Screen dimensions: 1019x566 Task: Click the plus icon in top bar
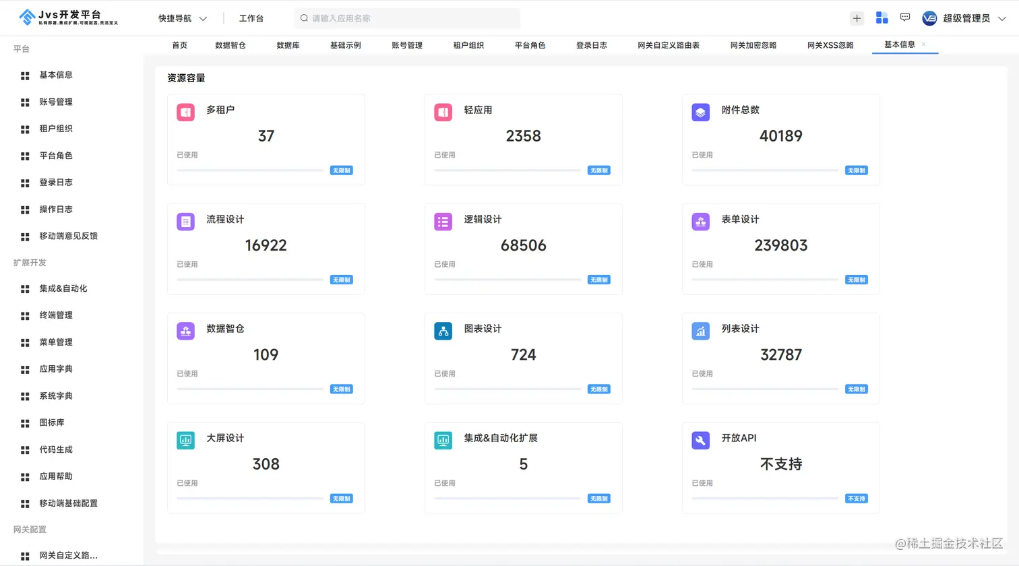[857, 18]
